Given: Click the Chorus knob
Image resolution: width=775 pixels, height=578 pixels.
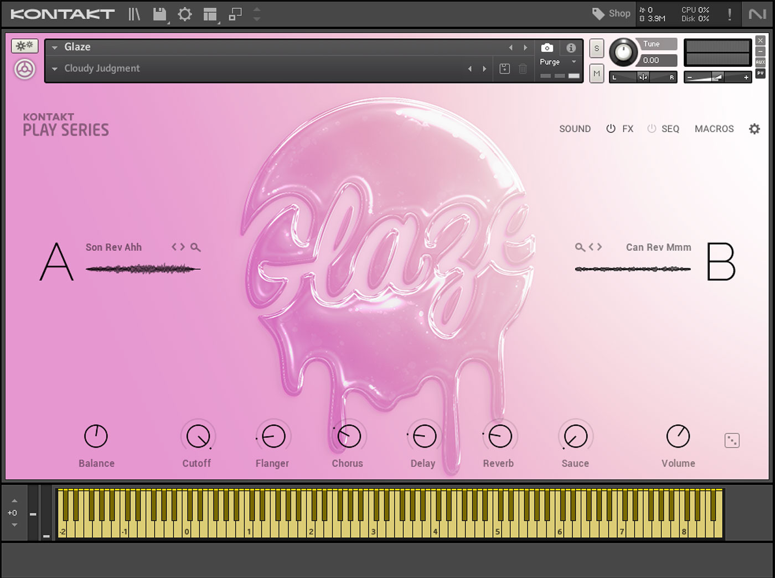Looking at the screenshot, I should (349, 436).
